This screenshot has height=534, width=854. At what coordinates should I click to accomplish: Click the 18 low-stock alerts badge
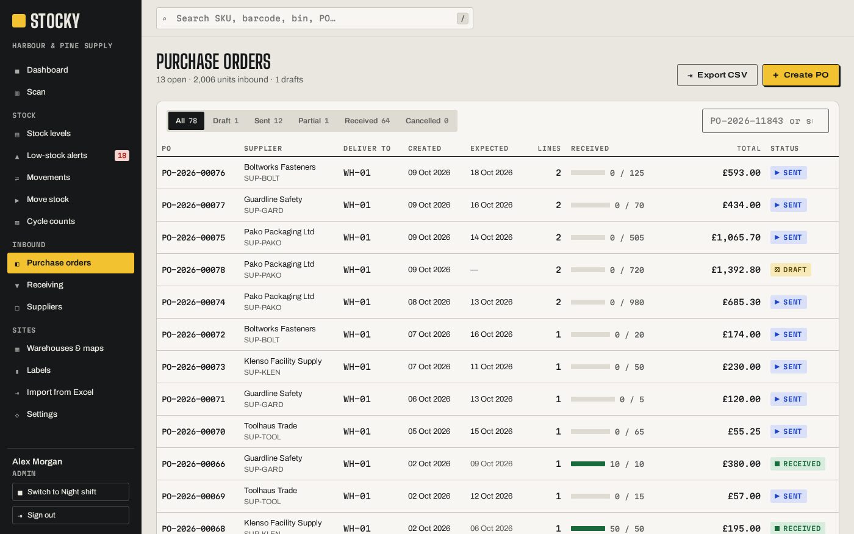point(122,156)
